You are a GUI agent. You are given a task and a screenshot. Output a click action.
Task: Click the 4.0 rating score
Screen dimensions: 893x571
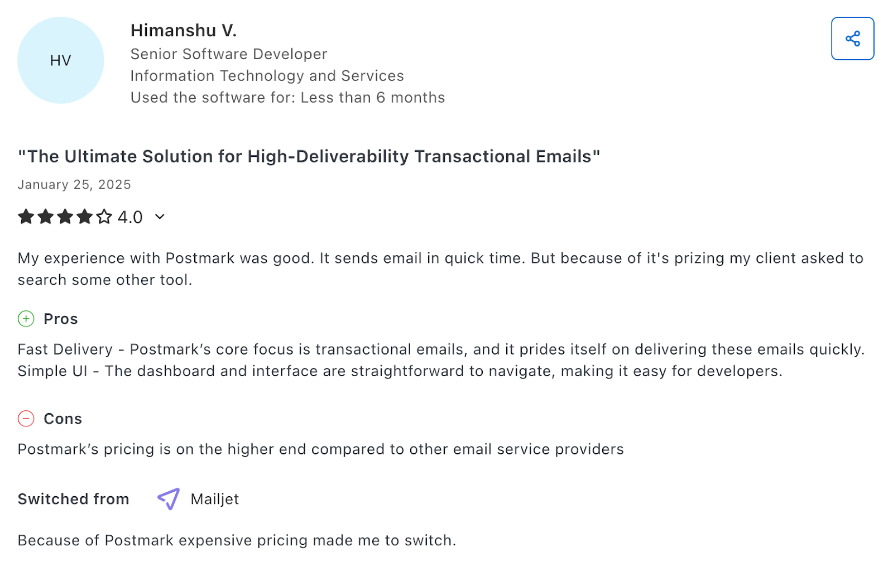tap(130, 217)
